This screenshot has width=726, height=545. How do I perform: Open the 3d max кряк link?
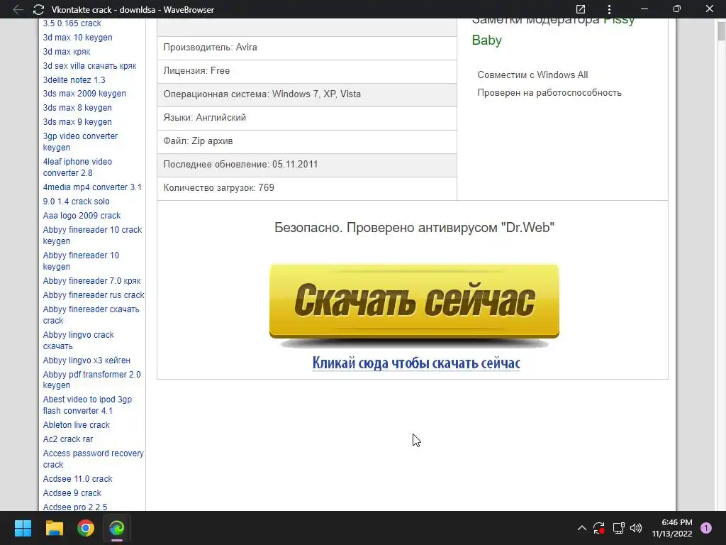(66, 51)
